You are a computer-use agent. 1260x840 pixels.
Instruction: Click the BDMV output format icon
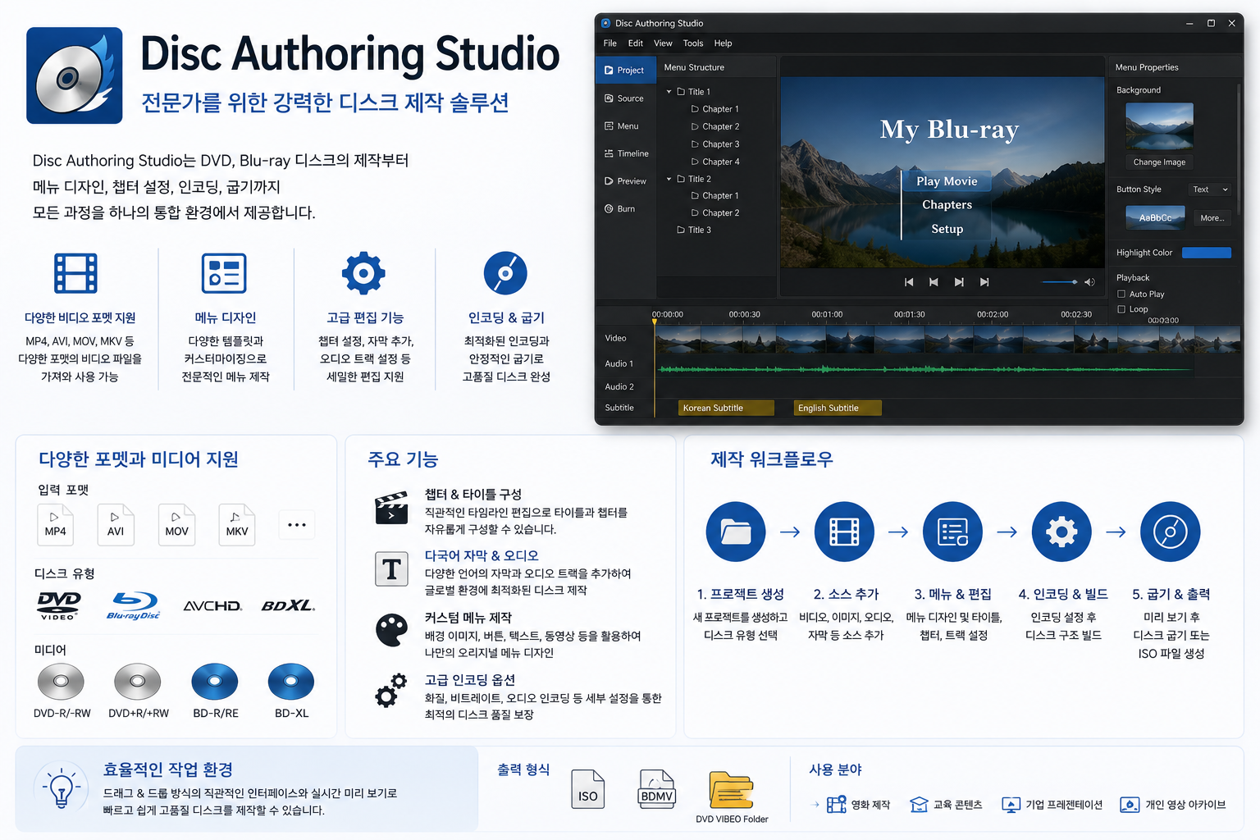[657, 789]
